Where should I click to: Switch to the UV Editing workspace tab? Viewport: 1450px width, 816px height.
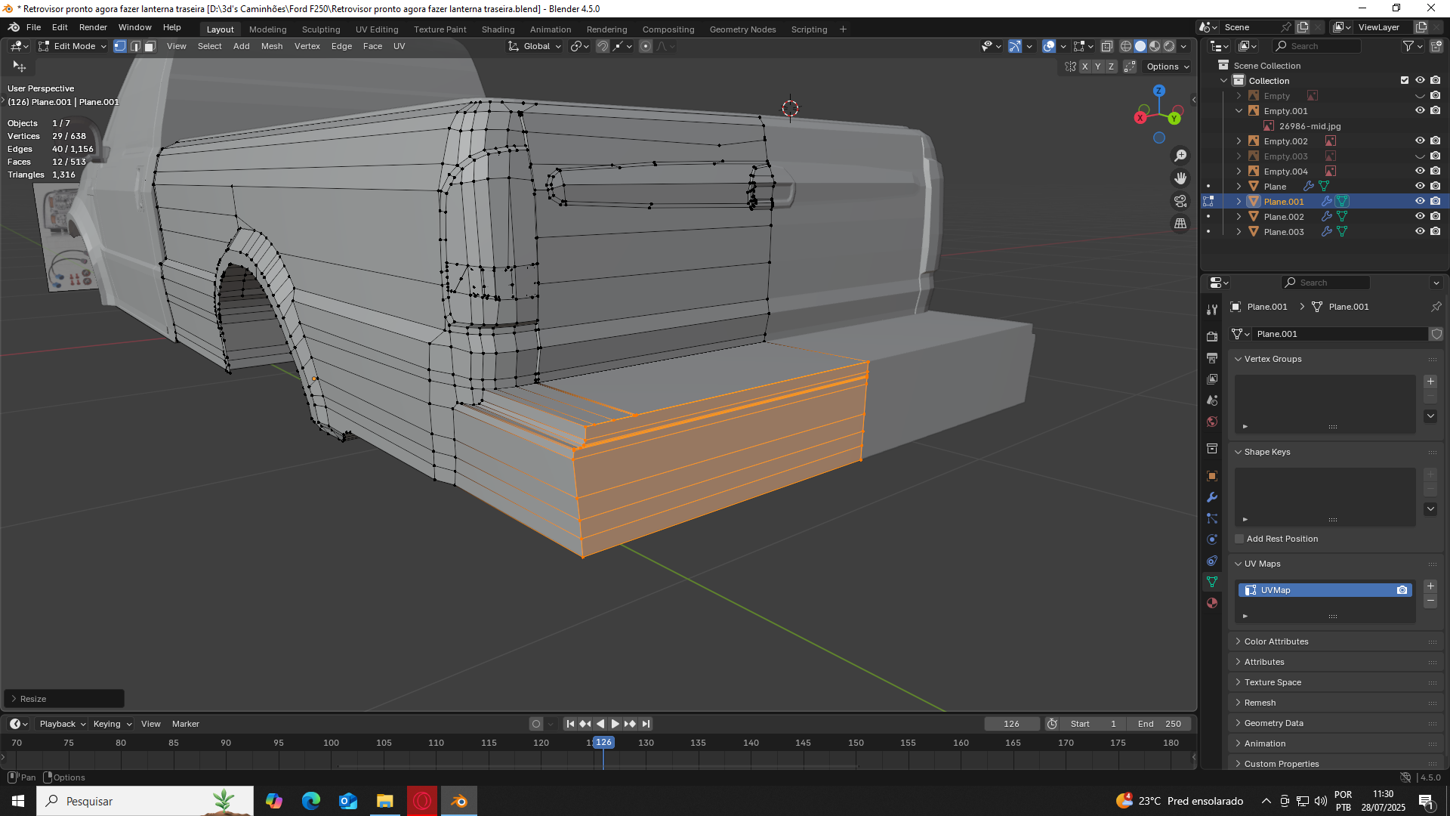(x=376, y=29)
